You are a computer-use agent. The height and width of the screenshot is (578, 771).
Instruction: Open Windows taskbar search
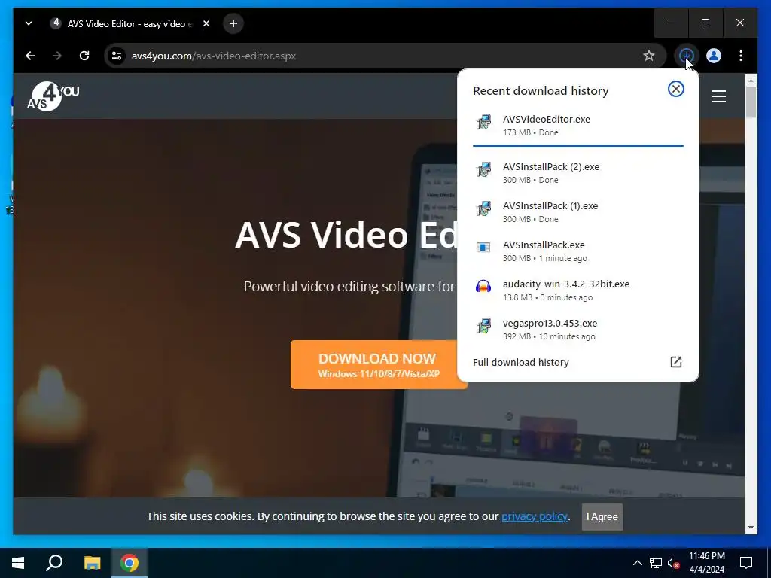pyautogui.click(x=54, y=563)
